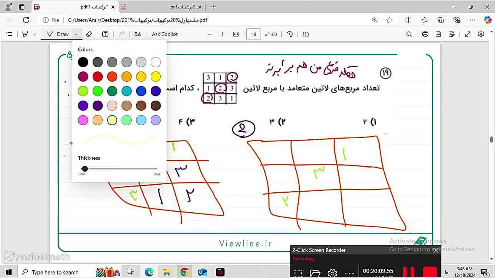Screen dimensions: 495x278
Task: Open Find in the PDF toolbar
Action: pos(409,34)
